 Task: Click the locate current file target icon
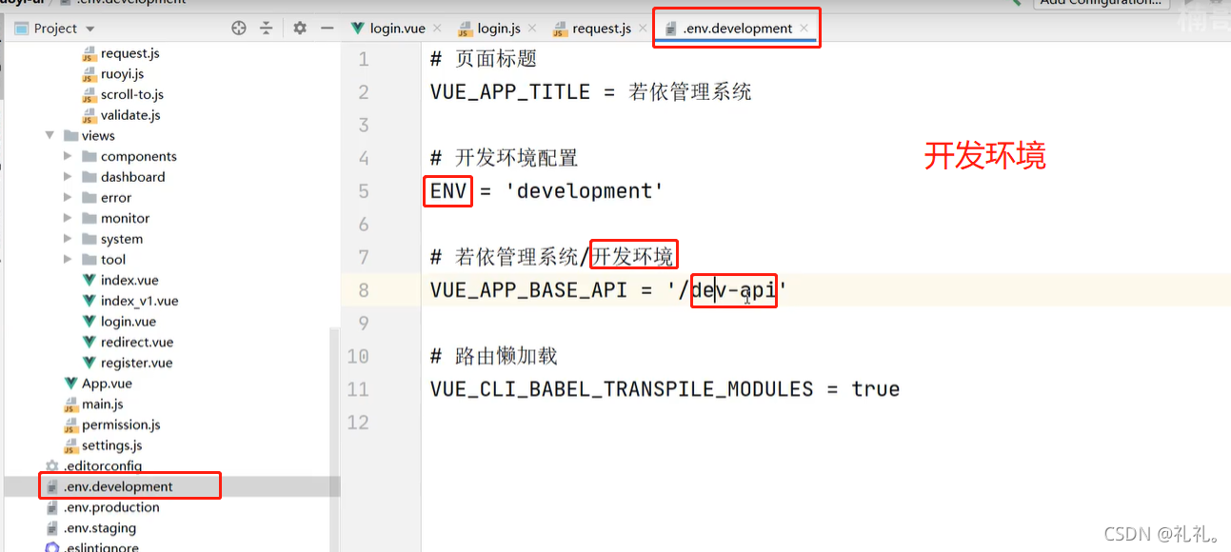[x=239, y=29]
